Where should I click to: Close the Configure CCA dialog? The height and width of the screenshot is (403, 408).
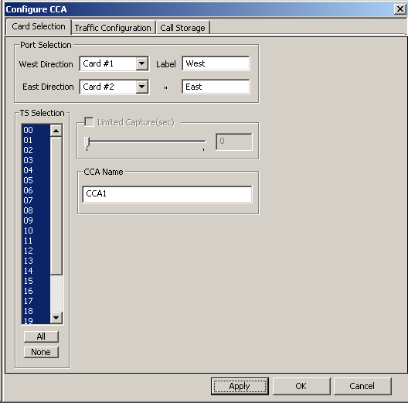point(400,9)
